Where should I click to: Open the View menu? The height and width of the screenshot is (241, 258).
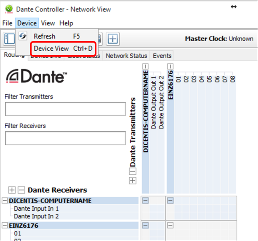48,23
